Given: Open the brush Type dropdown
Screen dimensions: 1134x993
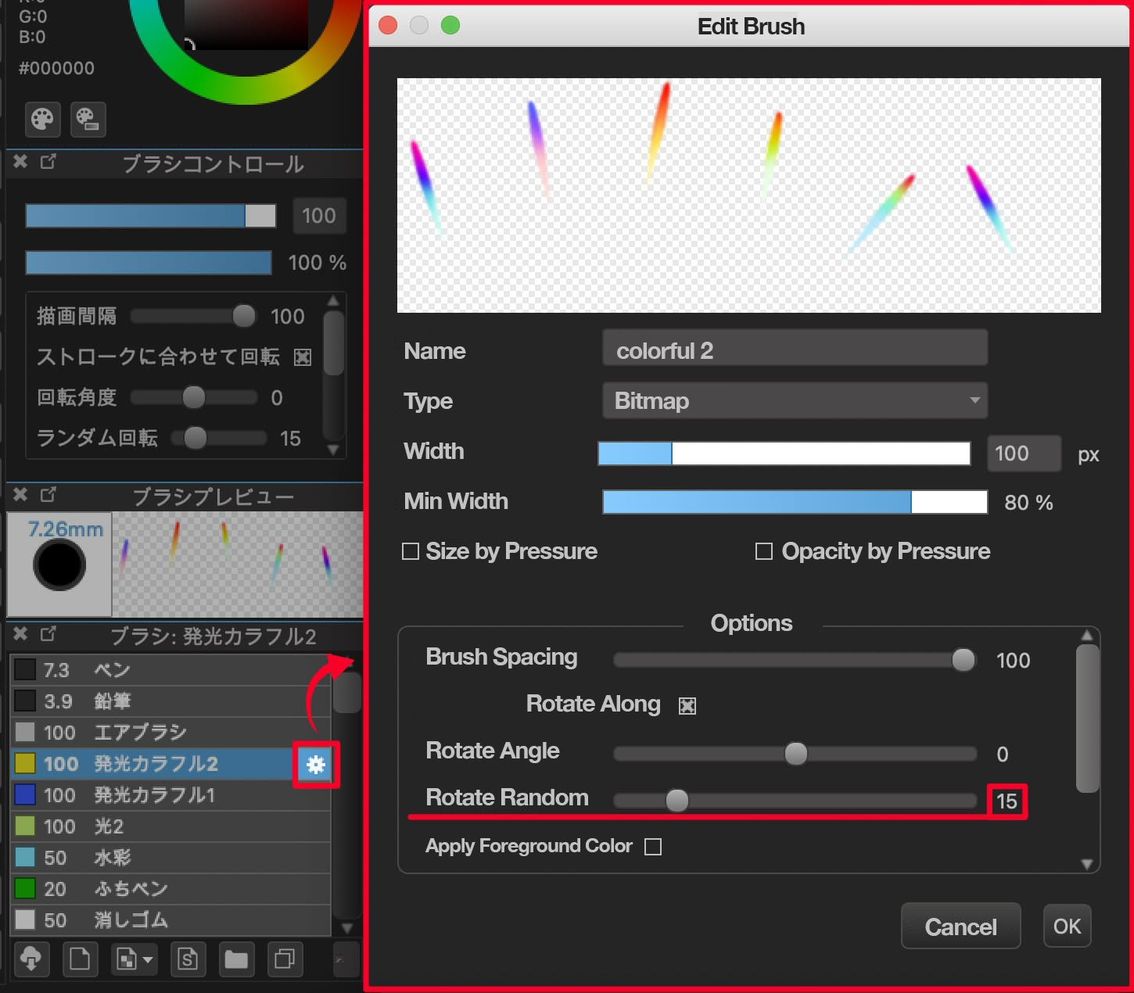Looking at the screenshot, I should pos(795,400).
